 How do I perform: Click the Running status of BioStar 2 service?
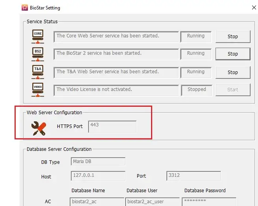coord(196,54)
